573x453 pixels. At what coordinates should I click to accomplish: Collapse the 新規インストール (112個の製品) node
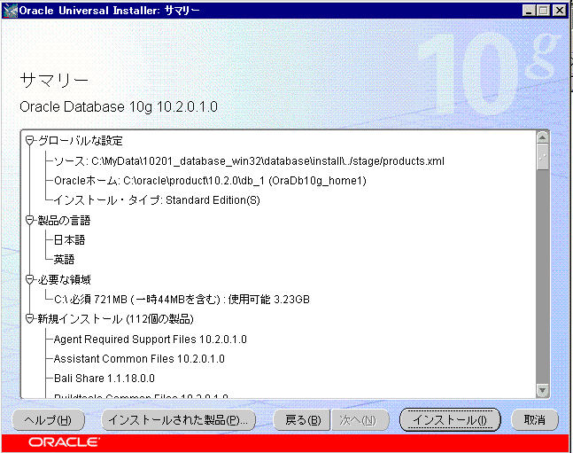tap(29, 319)
